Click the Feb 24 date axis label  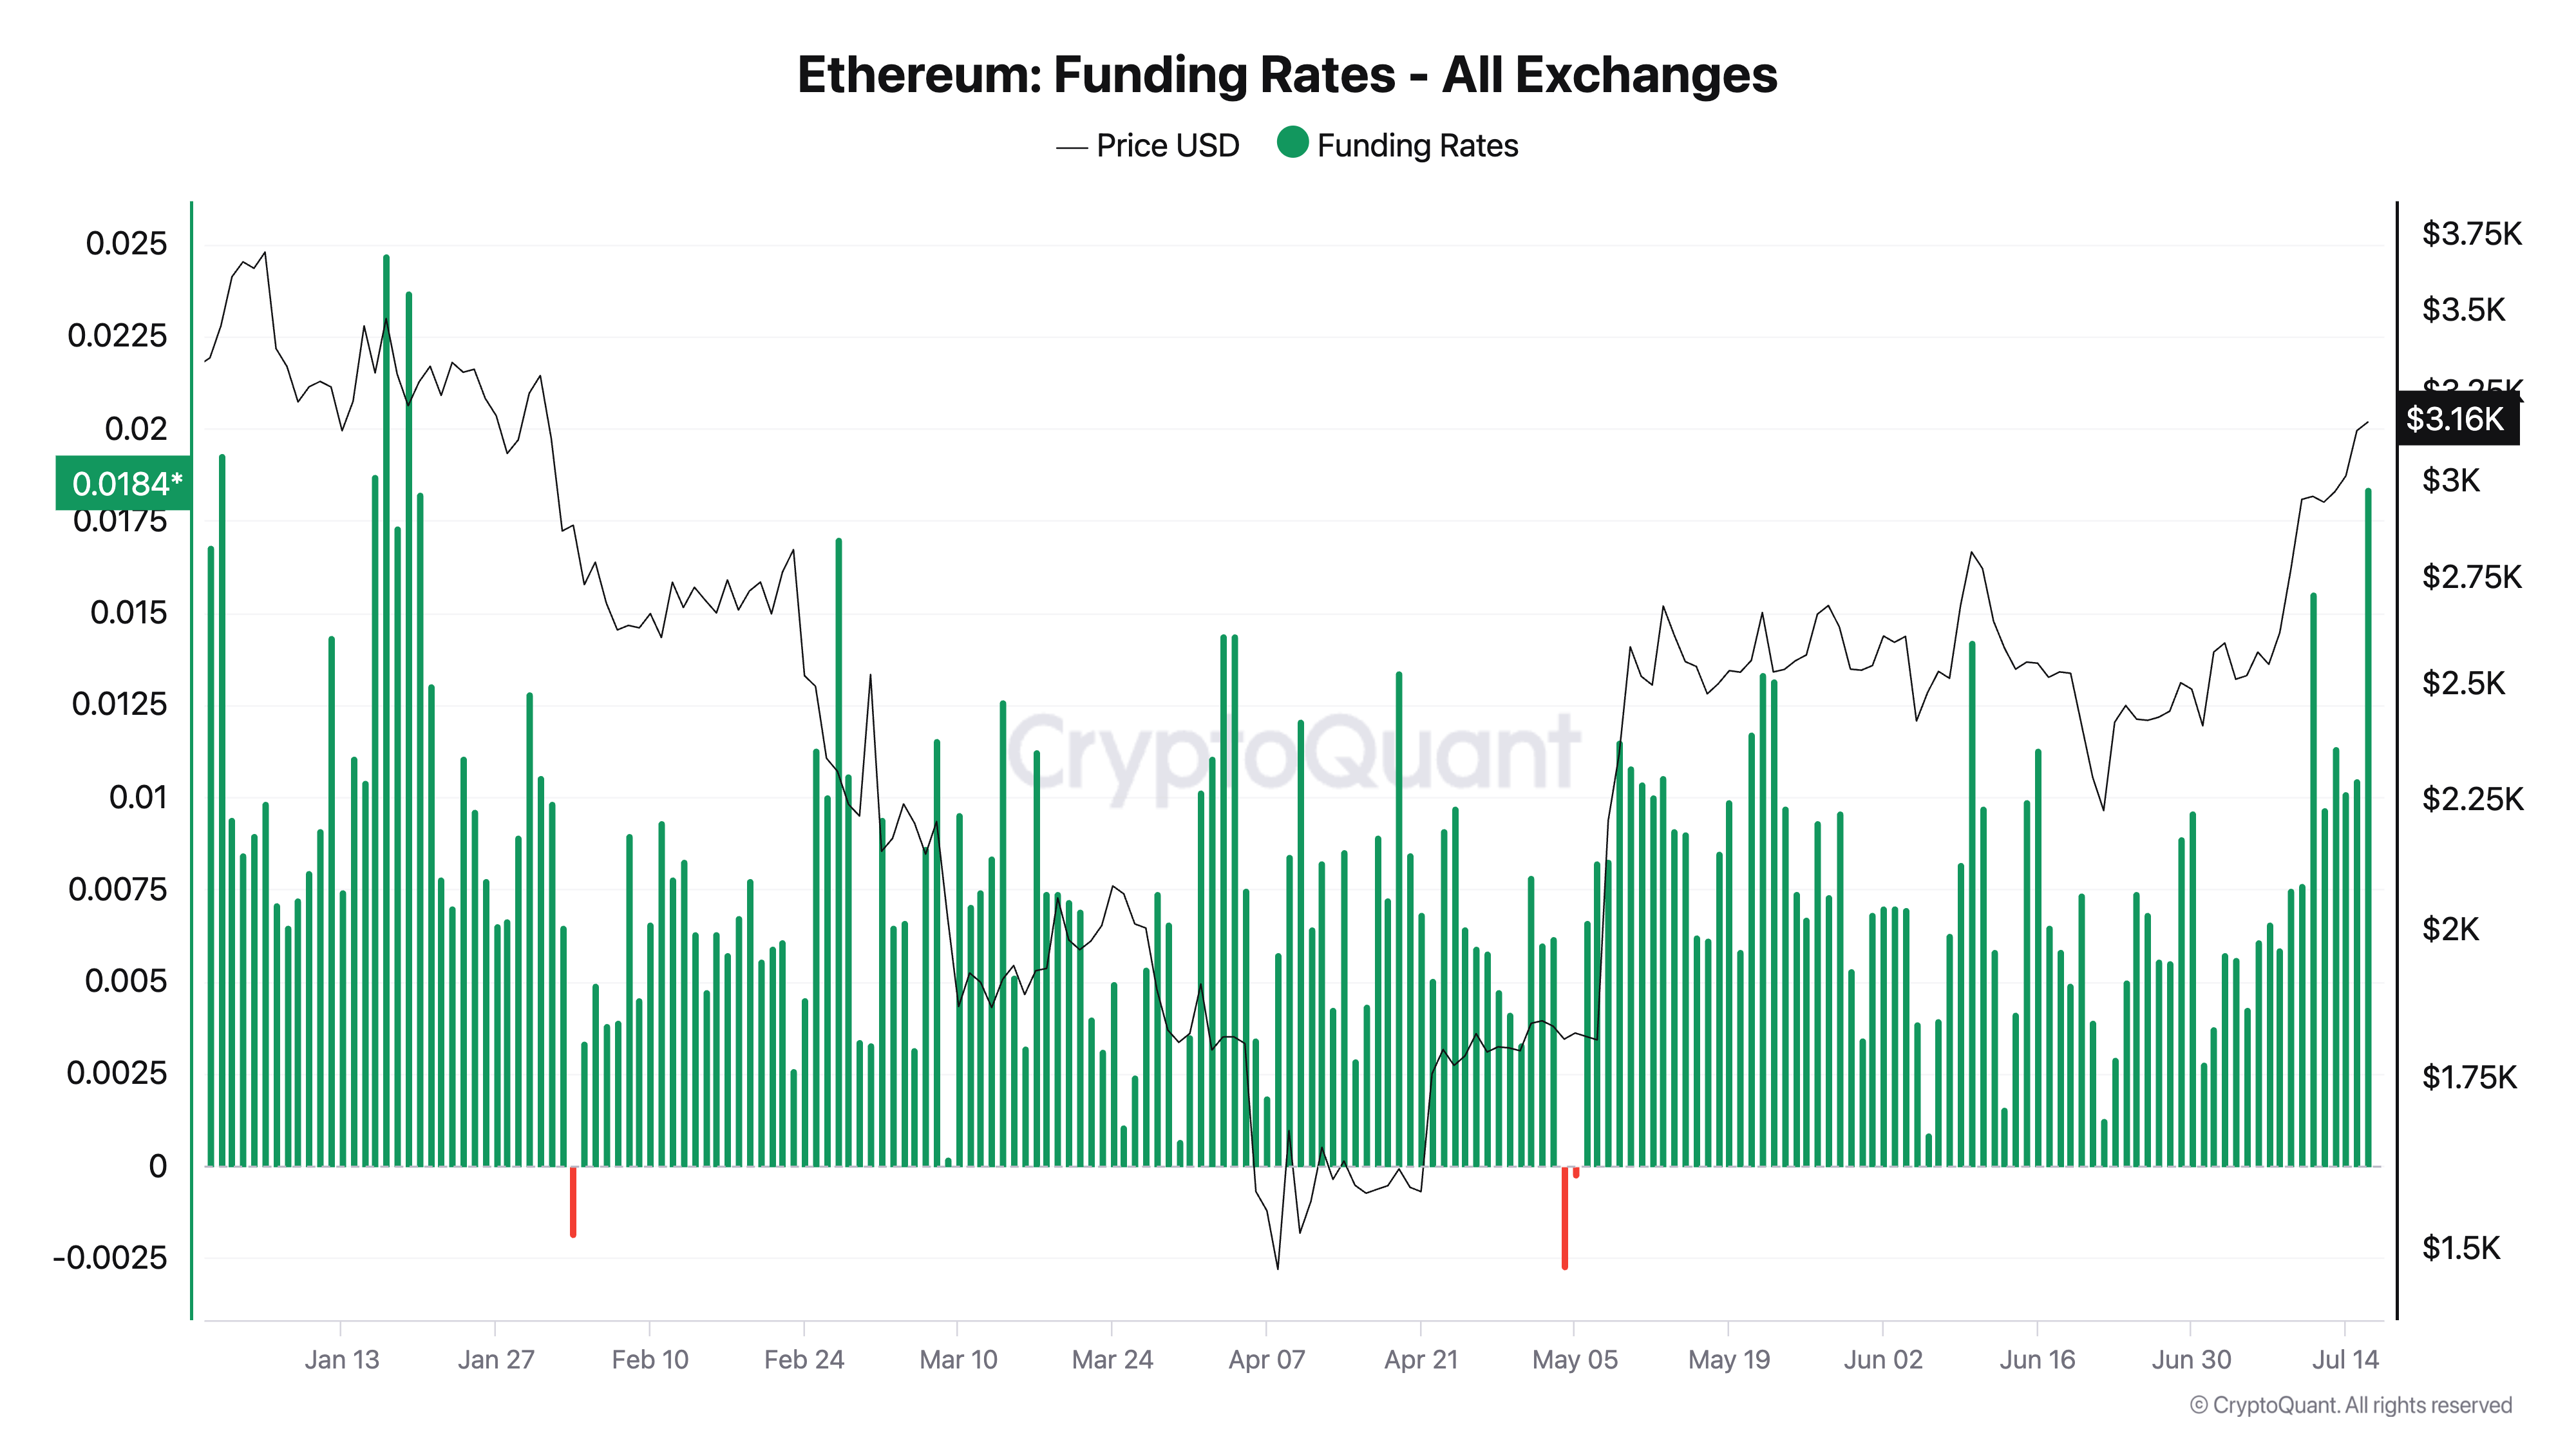tap(804, 1359)
